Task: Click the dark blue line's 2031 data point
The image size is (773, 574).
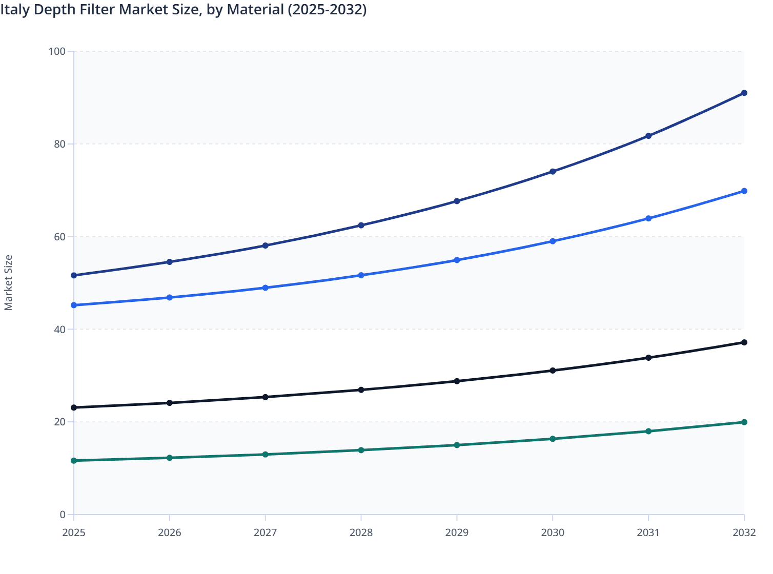Action: (x=648, y=136)
